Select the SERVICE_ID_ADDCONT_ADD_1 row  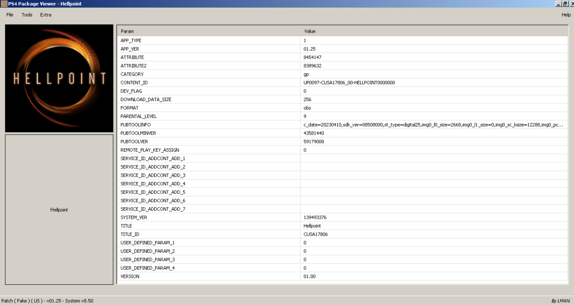[343, 158]
